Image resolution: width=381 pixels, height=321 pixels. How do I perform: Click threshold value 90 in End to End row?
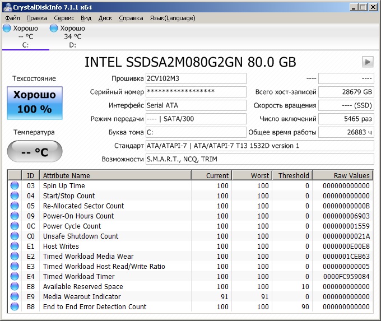(305, 306)
